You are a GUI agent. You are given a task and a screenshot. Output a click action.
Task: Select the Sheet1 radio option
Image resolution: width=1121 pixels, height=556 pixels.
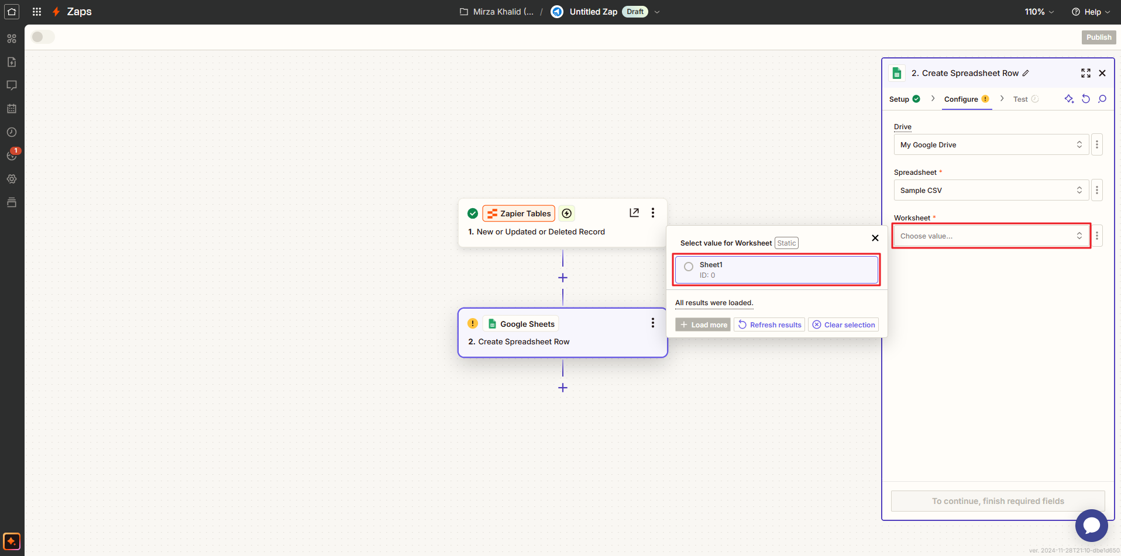pyautogui.click(x=689, y=267)
